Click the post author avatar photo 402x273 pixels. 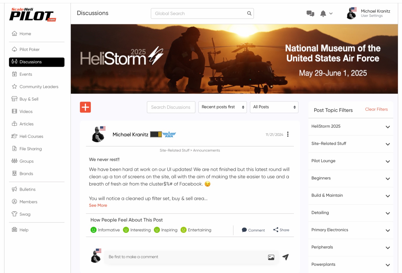pos(98,134)
